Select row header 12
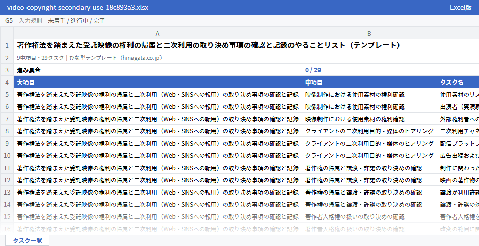This screenshot has width=479, height=246. click(x=7, y=180)
